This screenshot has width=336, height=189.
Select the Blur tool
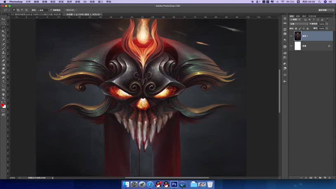(3, 69)
